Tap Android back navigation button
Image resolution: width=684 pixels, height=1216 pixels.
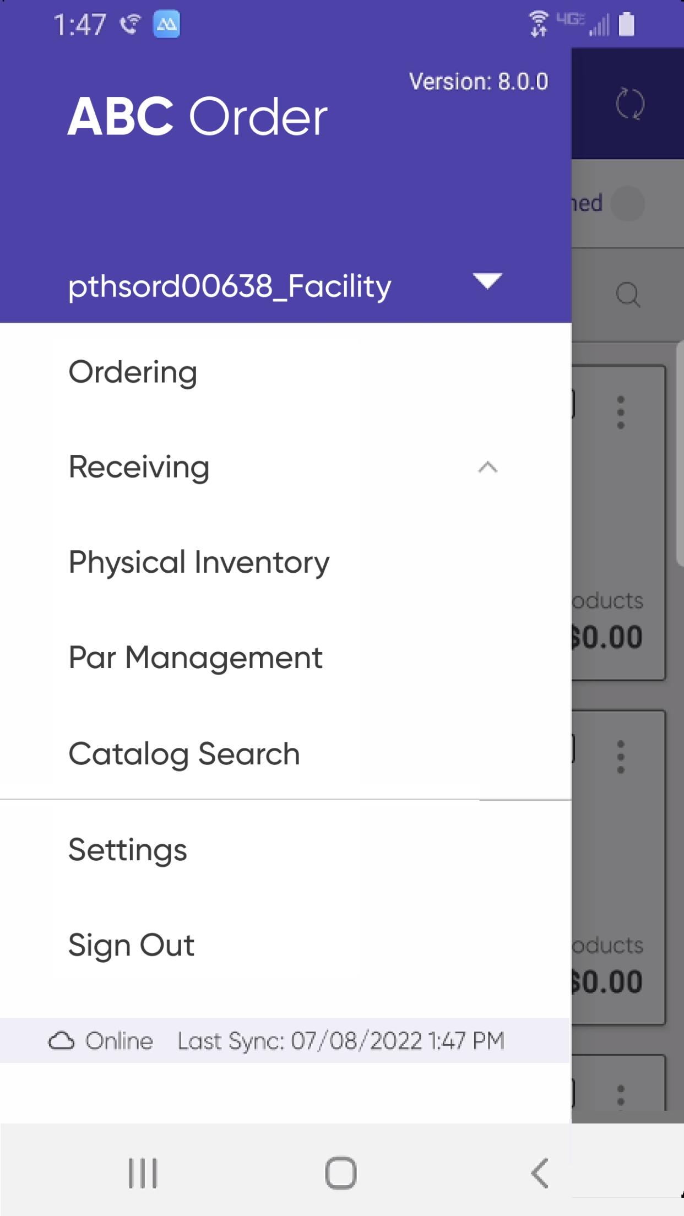(540, 1173)
